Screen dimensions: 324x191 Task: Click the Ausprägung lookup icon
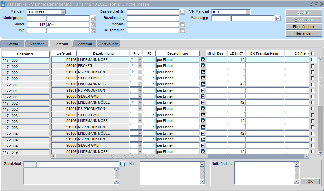point(183,31)
